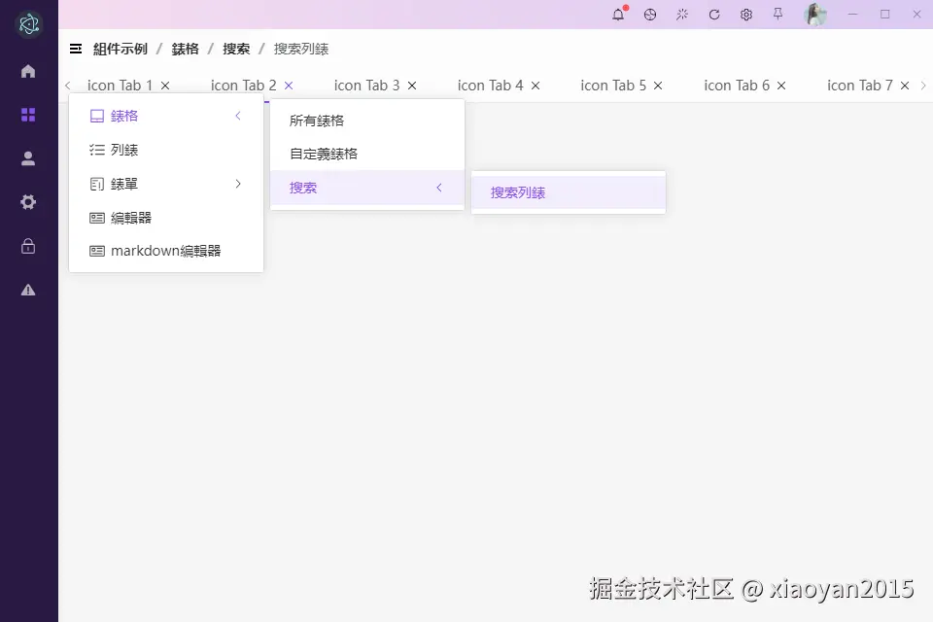Click the settings gear icon in sidebar

pos(28,202)
